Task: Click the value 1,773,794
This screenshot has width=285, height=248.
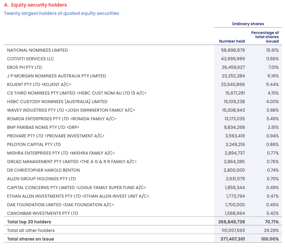Action: (236, 196)
